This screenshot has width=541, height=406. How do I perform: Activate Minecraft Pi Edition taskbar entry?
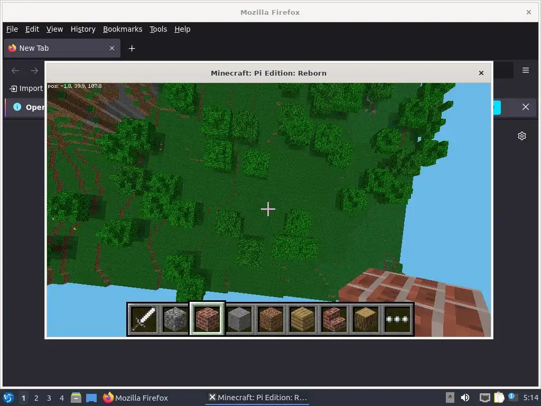point(257,398)
